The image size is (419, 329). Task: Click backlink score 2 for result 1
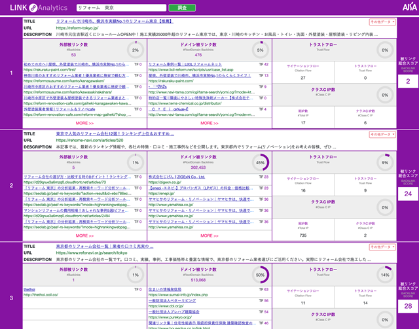click(x=408, y=81)
